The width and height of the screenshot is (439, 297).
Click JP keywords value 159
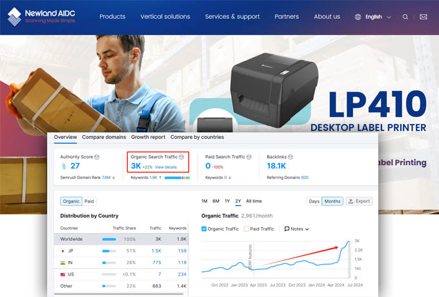point(182,251)
